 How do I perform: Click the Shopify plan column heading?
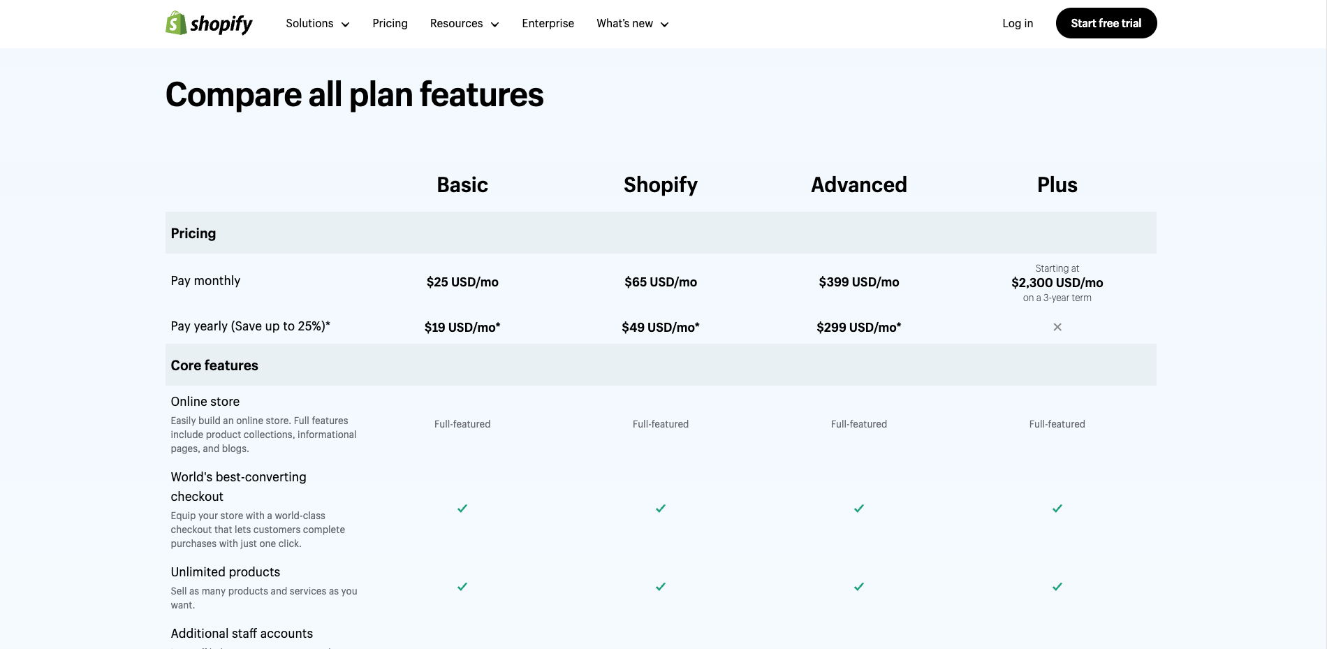(661, 184)
